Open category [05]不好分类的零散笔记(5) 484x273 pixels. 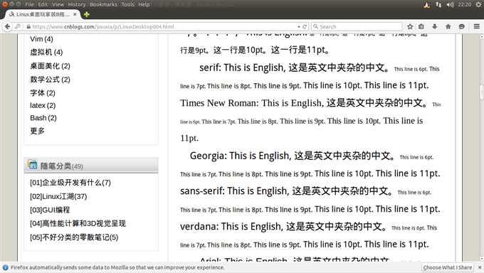click(74, 237)
